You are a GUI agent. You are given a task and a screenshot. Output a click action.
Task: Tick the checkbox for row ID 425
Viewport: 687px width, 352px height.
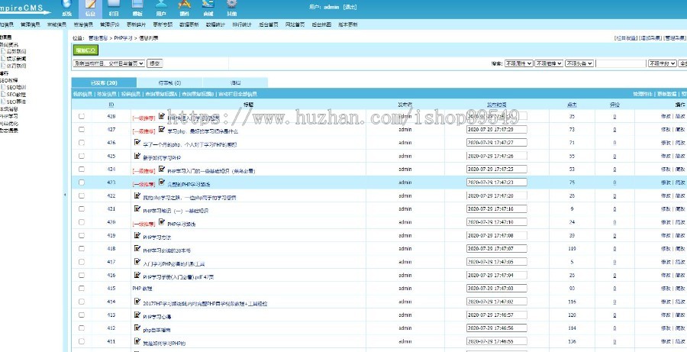(82, 156)
